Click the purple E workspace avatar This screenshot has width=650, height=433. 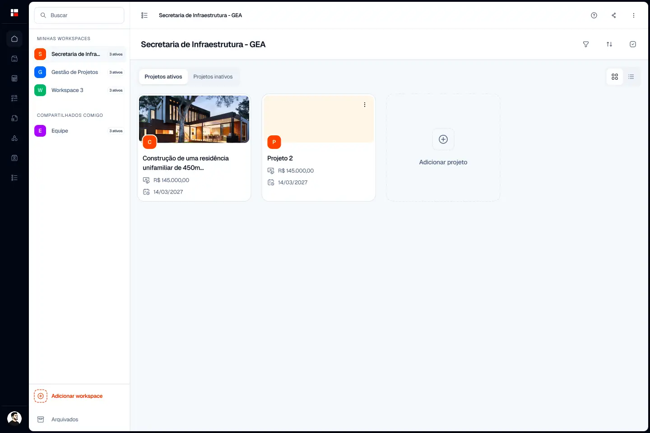[x=40, y=131]
